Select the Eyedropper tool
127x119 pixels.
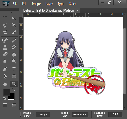pyautogui.click(x=14, y=33)
